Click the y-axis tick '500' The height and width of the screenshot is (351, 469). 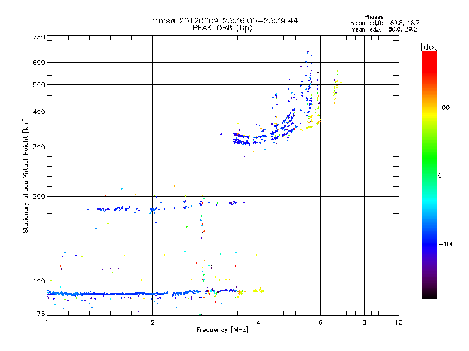pyautogui.click(x=39, y=85)
